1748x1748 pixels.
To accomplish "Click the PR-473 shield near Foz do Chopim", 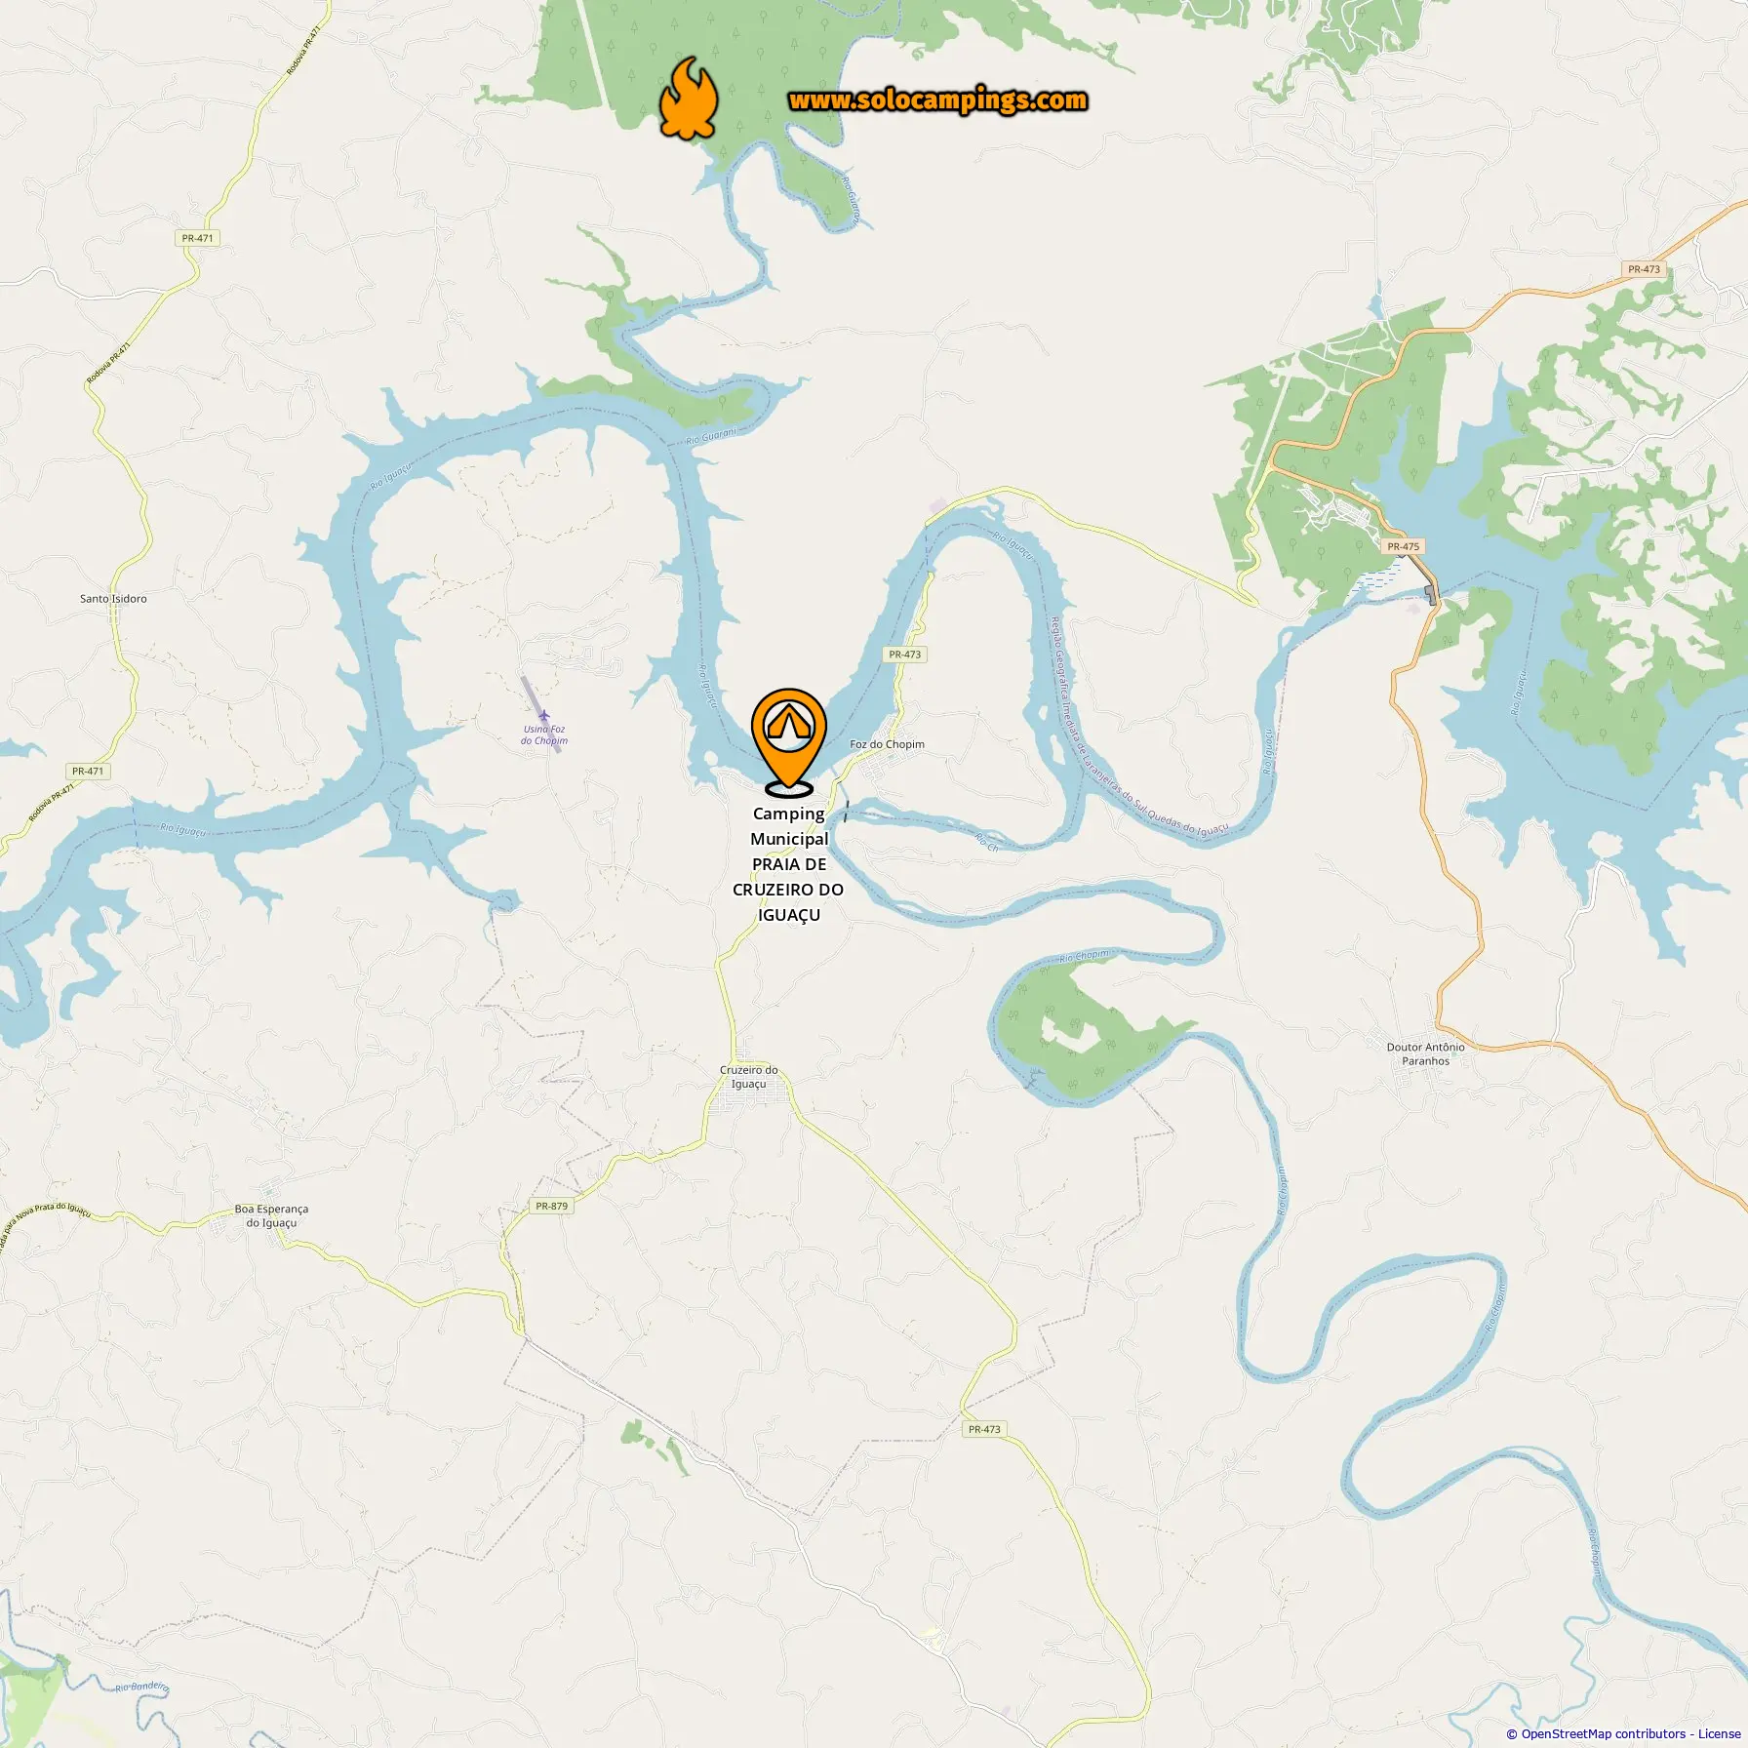I will coord(904,655).
